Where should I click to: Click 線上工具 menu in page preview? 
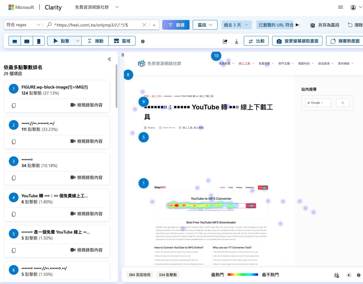[x=246, y=63]
